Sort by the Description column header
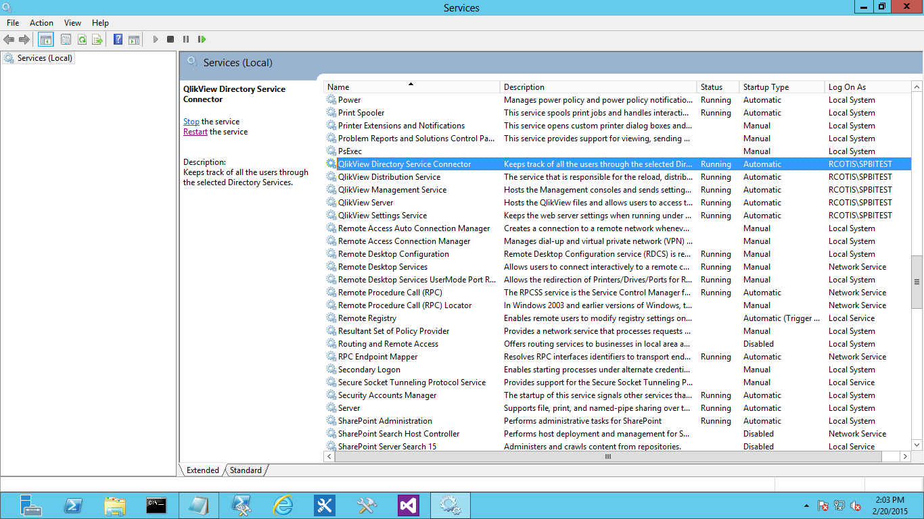 (x=599, y=87)
